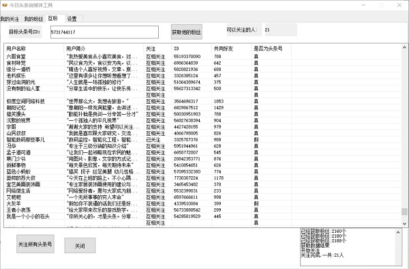Image resolution: width=409 pixels, height=269 pixels.
Task: Click the fan list scrollbar up arrow
Action: coord(404,48)
